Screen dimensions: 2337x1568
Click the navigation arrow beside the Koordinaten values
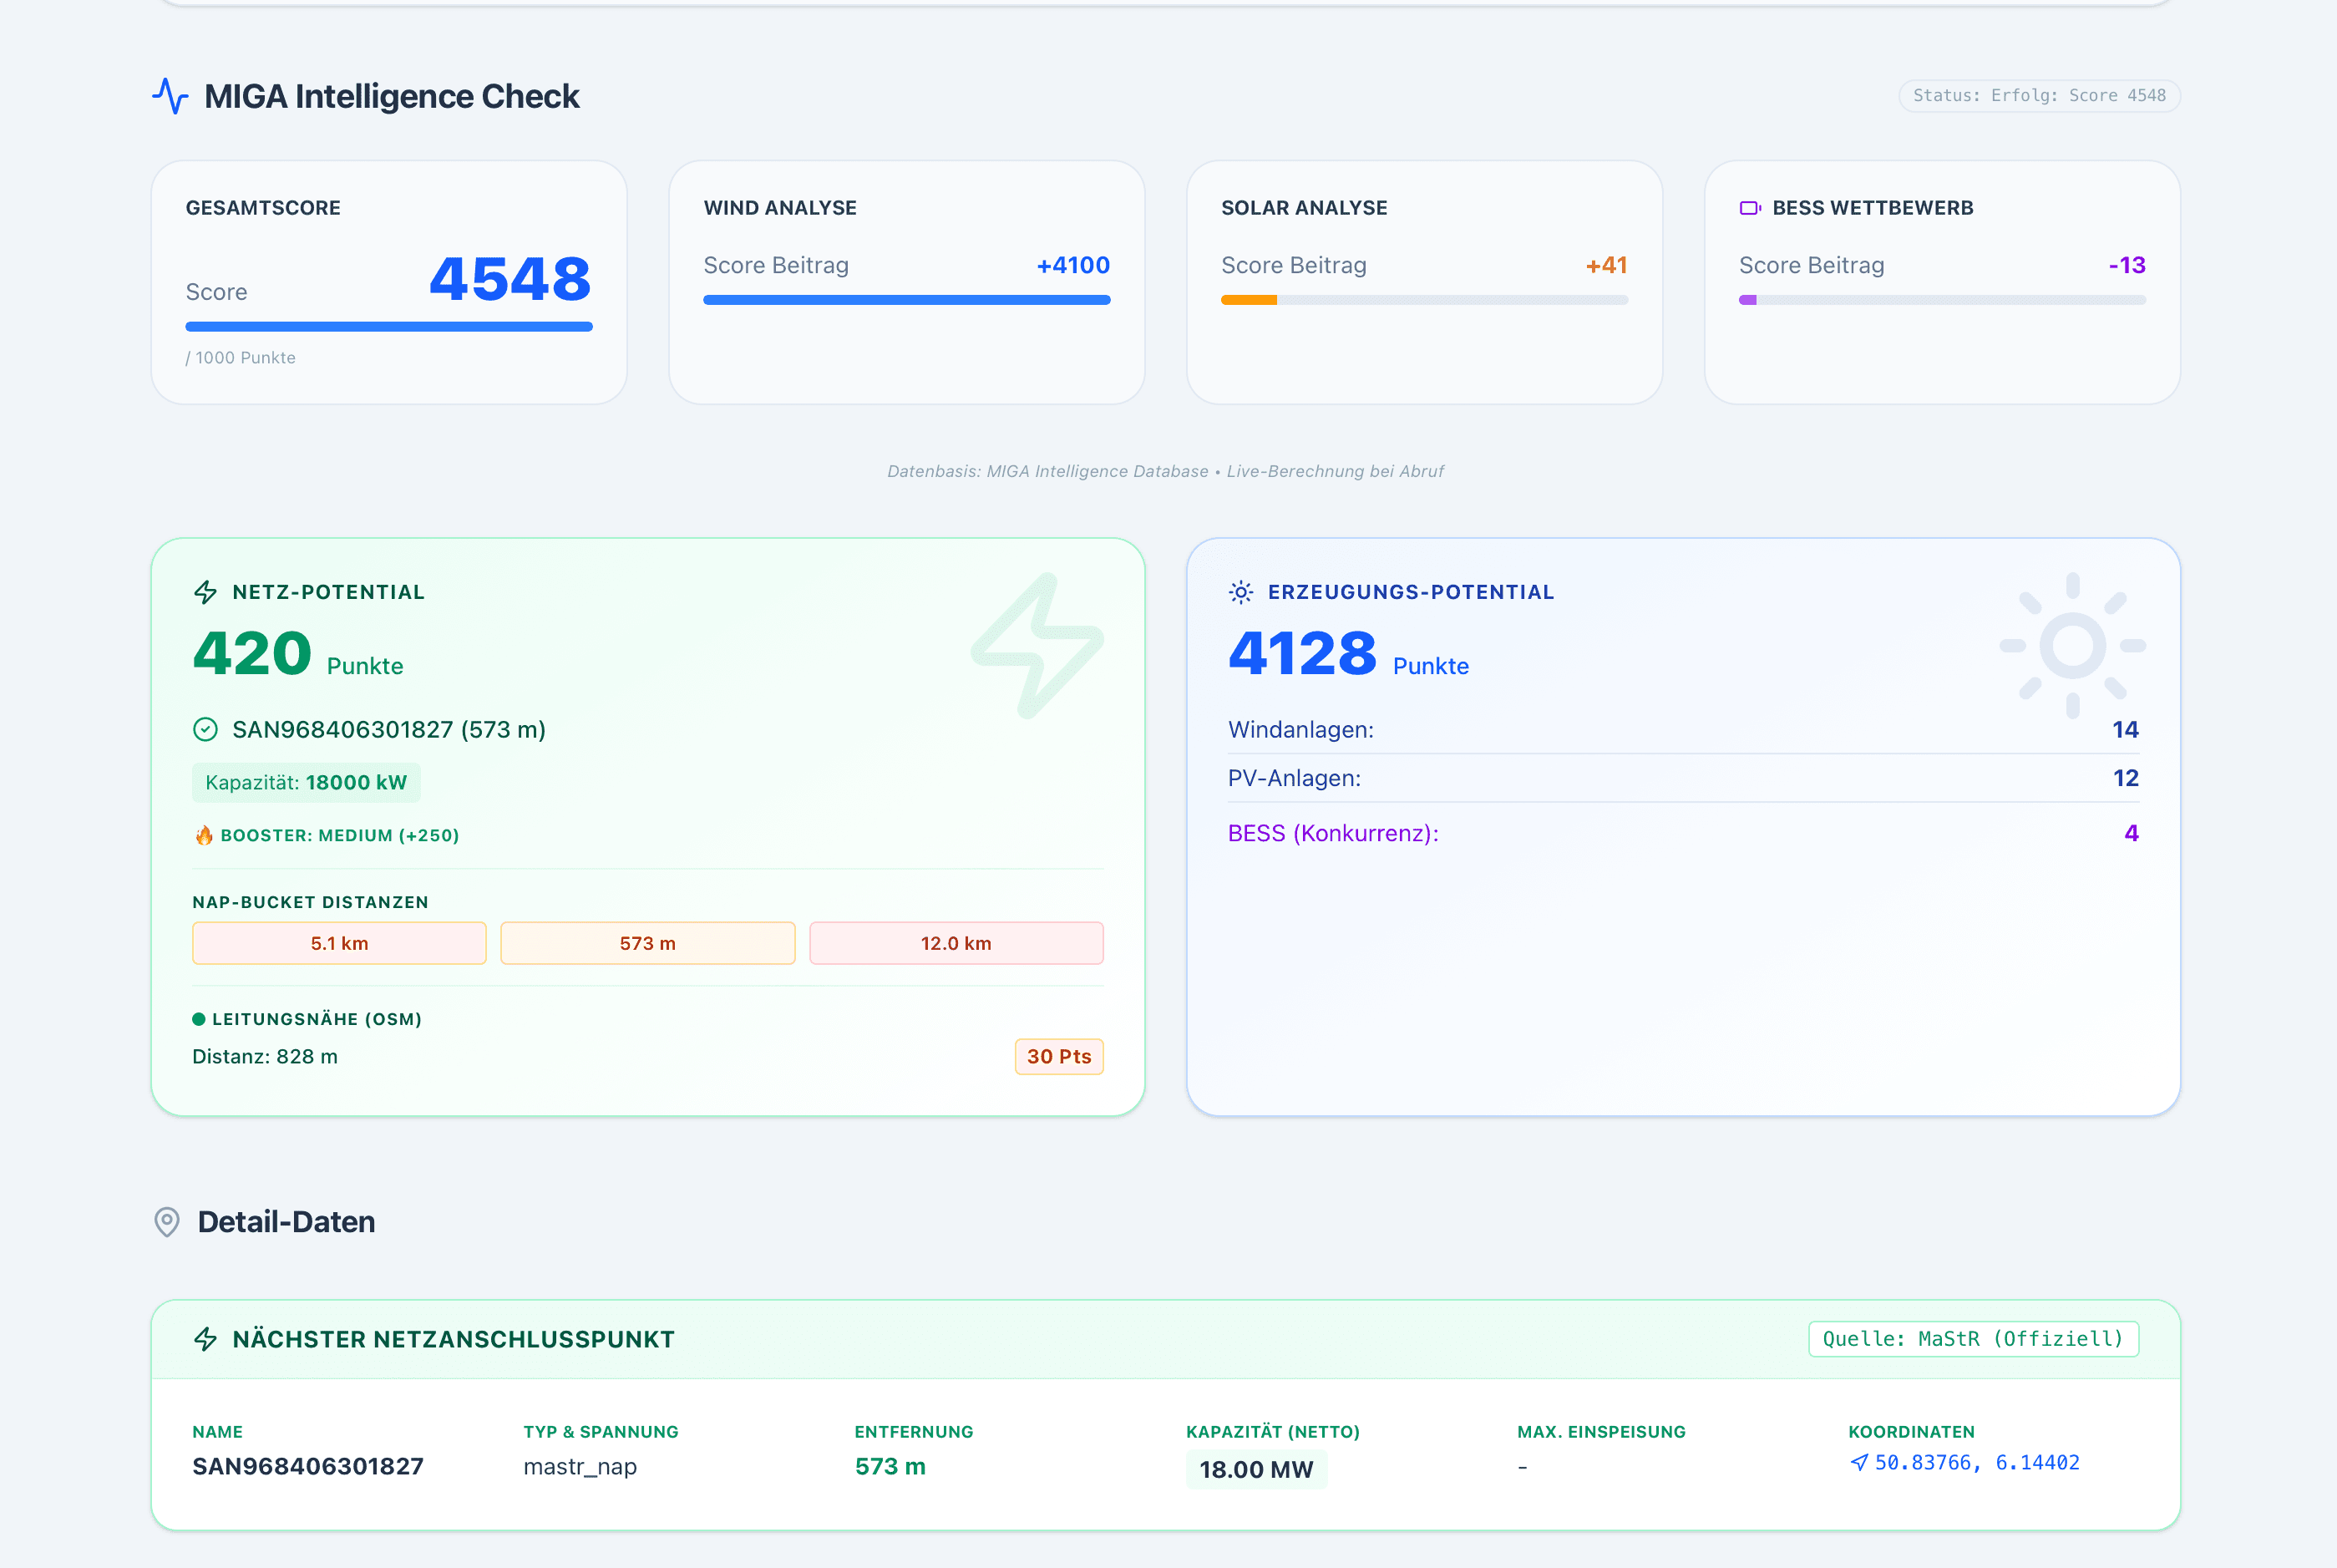point(1858,1462)
